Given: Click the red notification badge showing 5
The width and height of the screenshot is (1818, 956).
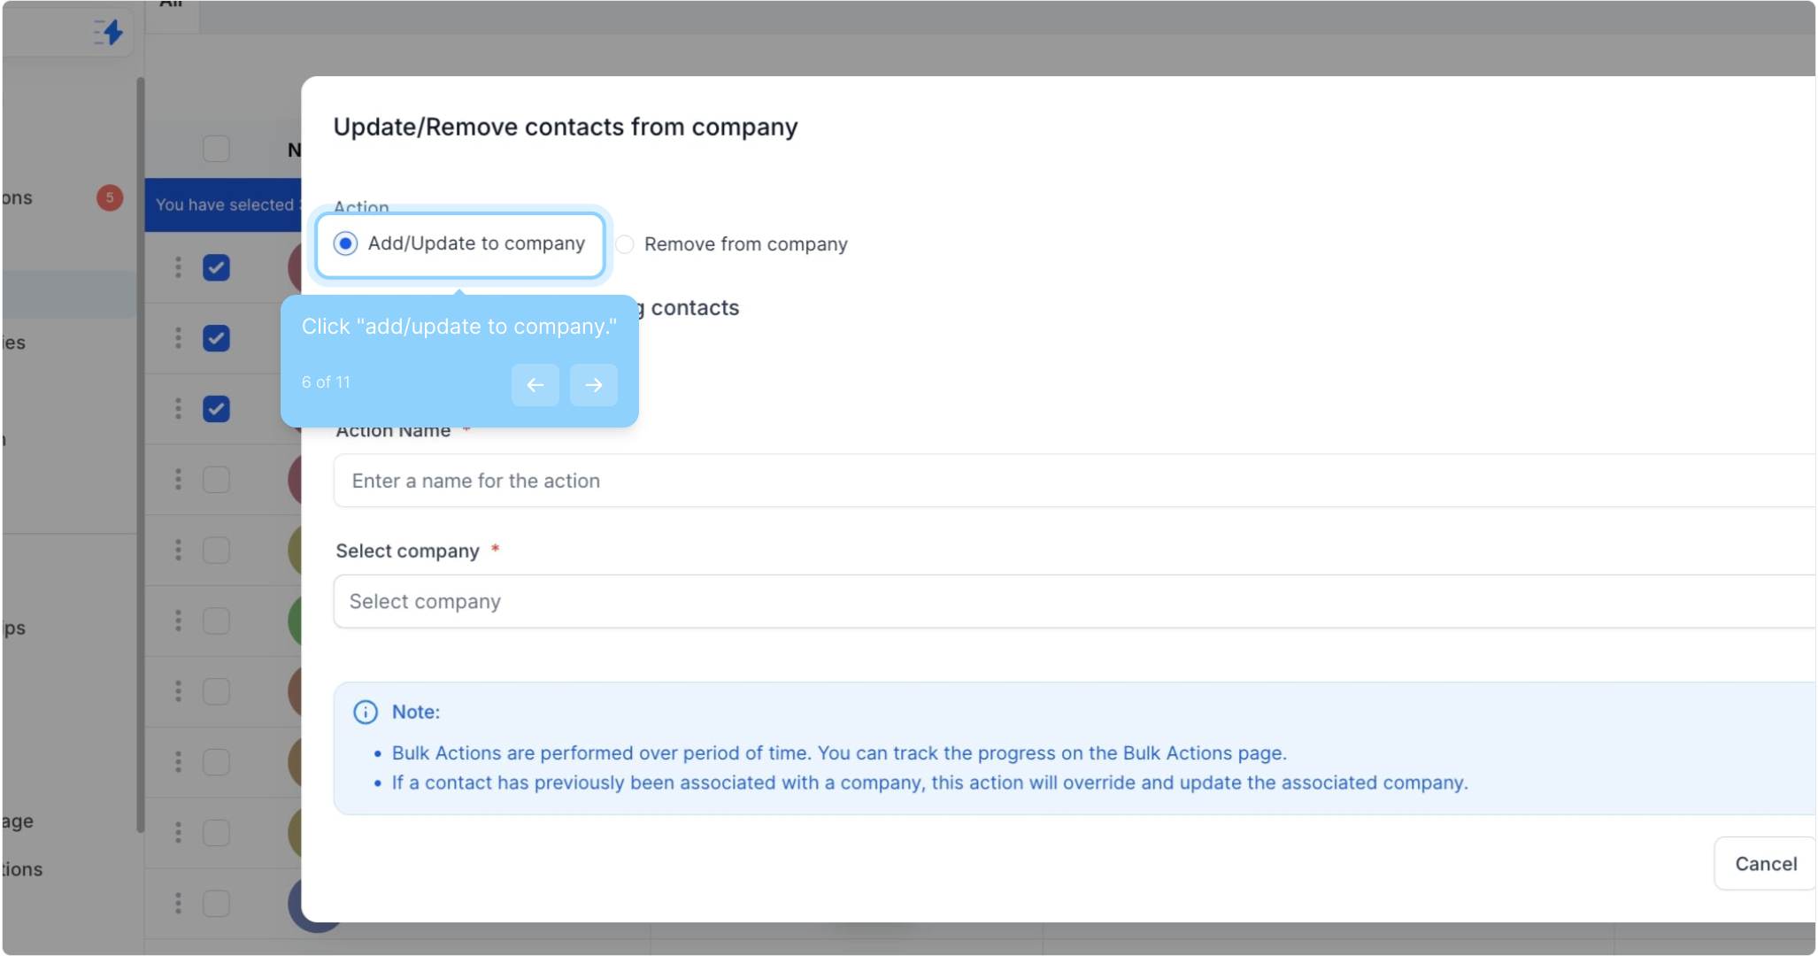Looking at the screenshot, I should [109, 197].
